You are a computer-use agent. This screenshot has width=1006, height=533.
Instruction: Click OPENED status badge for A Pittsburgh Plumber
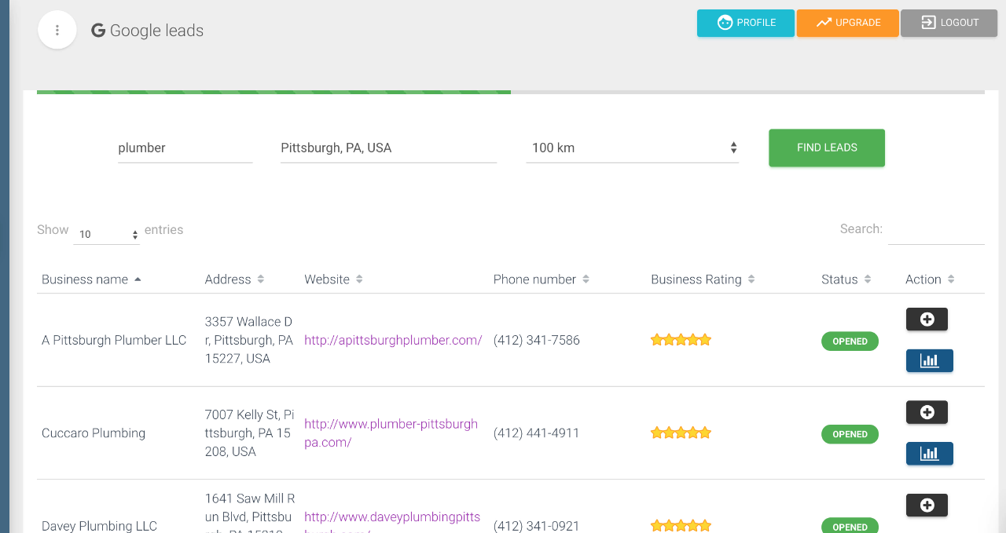[x=850, y=341]
